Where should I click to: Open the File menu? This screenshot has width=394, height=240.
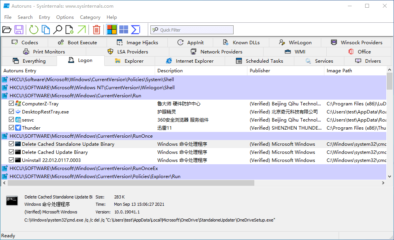[8, 17]
